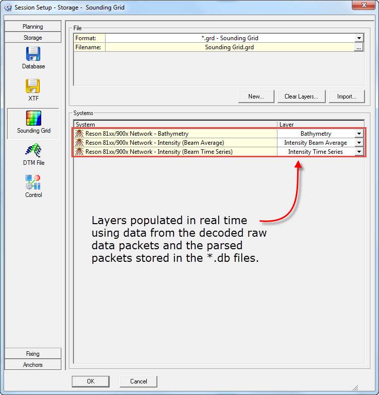
Task: Choose the Sounding Grid icon in sidebar
Action: click(34, 118)
